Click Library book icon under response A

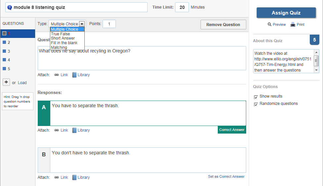(x=74, y=130)
